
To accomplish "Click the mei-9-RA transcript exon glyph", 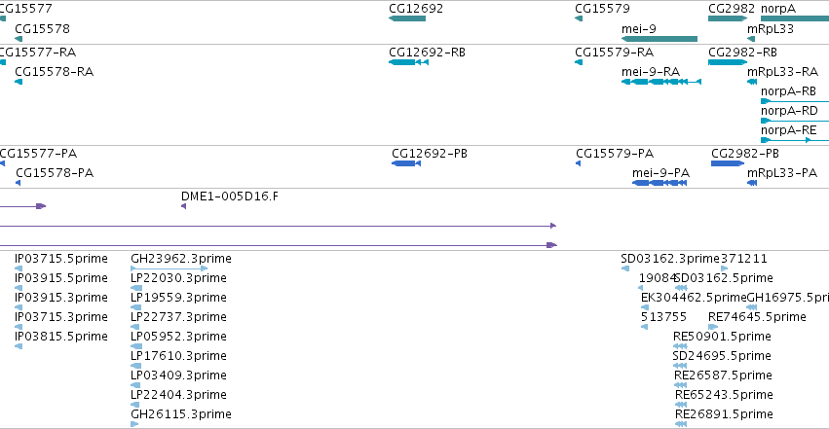I will [661, 82].
